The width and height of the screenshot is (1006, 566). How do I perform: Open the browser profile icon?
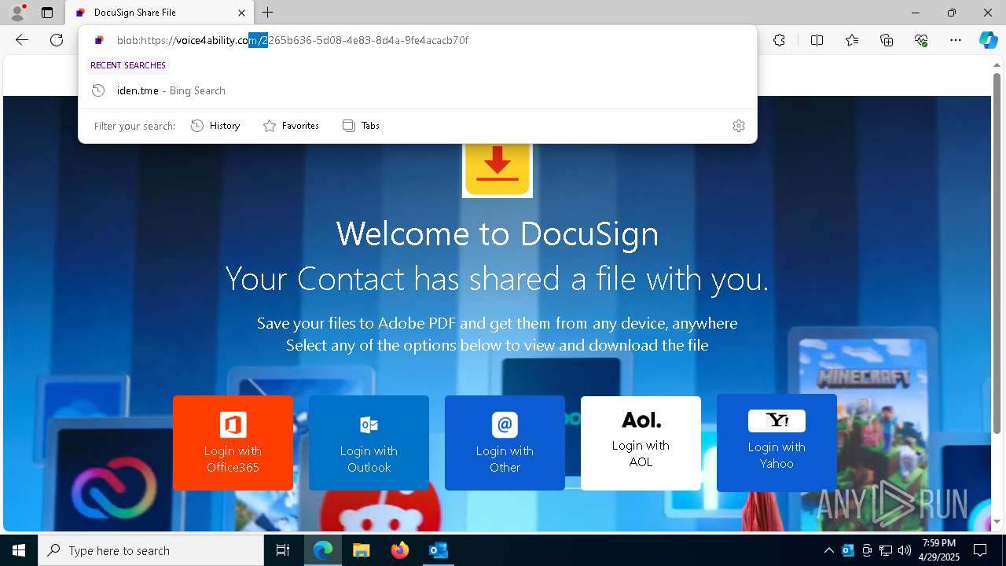[x=17, y=12]
